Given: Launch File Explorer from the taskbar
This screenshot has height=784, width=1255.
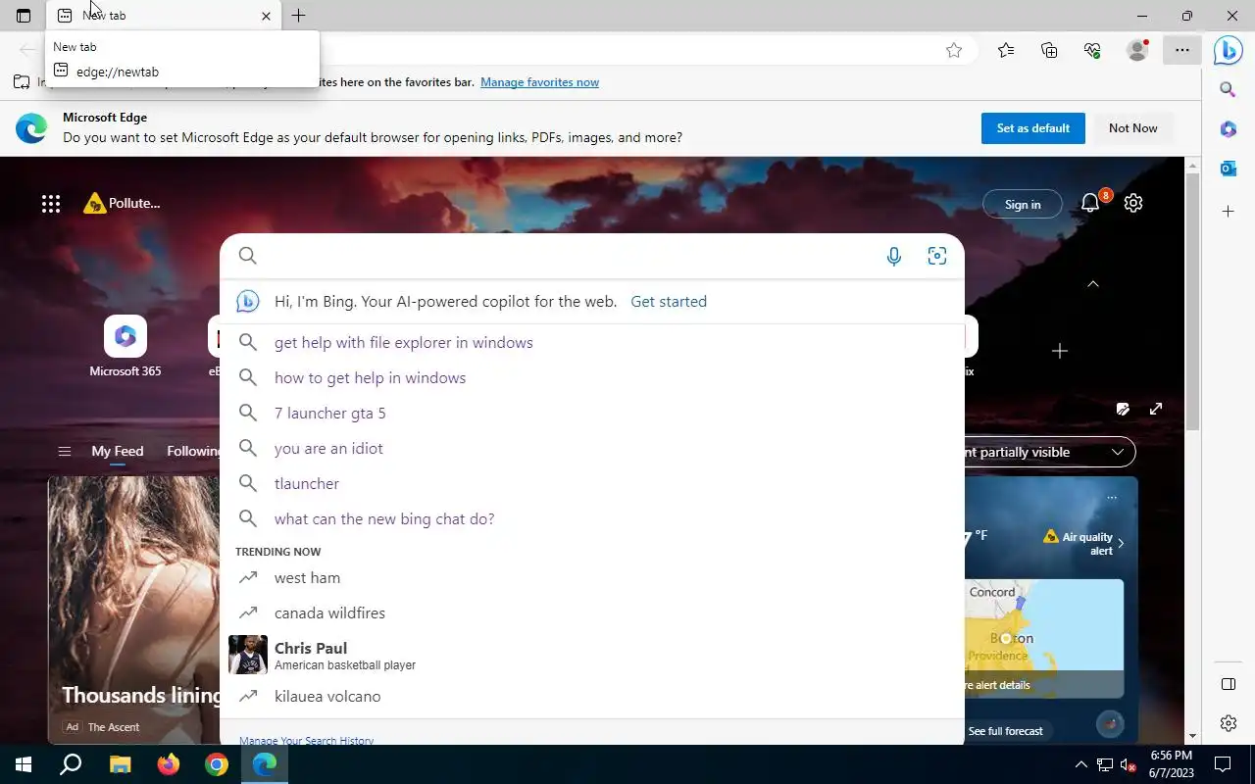Looking at the screenshot, I should pos(120,764).
